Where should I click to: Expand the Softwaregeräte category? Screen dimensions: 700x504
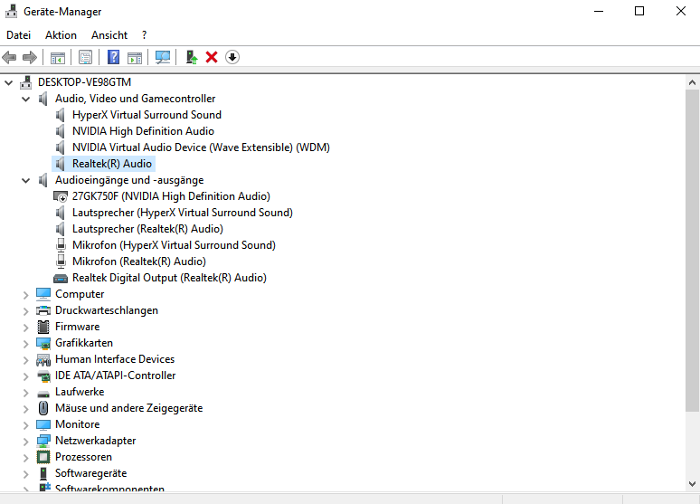coord(26,474)
